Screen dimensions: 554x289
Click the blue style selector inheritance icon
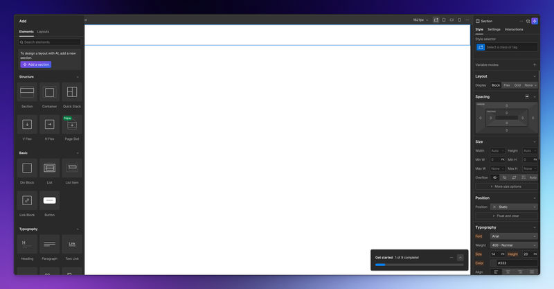click(x=481, y=47)
